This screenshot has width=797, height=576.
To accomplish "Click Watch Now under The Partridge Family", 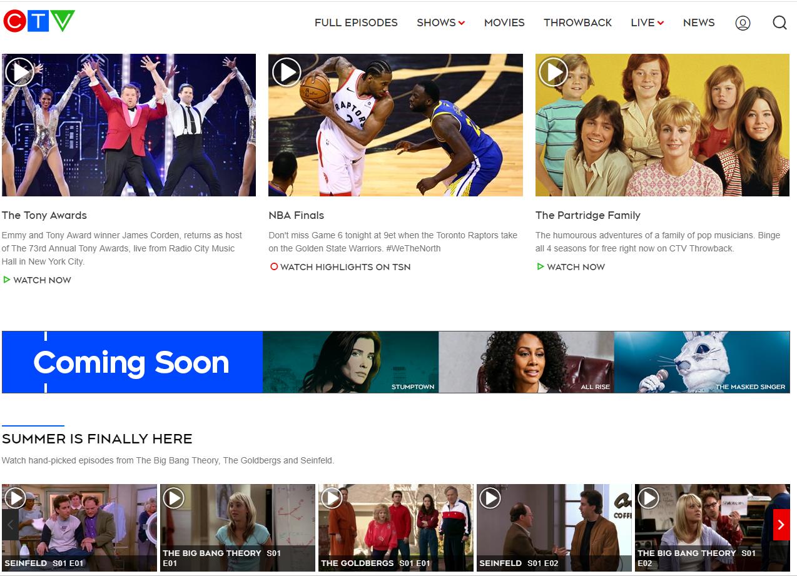I will [x=571, y=267].
